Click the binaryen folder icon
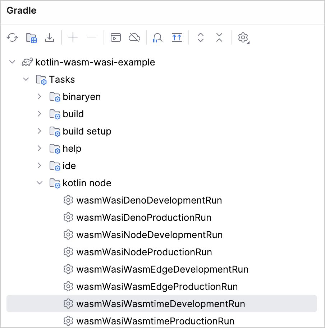The height and width of the screenshot is (328, 325). pyautogui.click(x=55, y=97)
